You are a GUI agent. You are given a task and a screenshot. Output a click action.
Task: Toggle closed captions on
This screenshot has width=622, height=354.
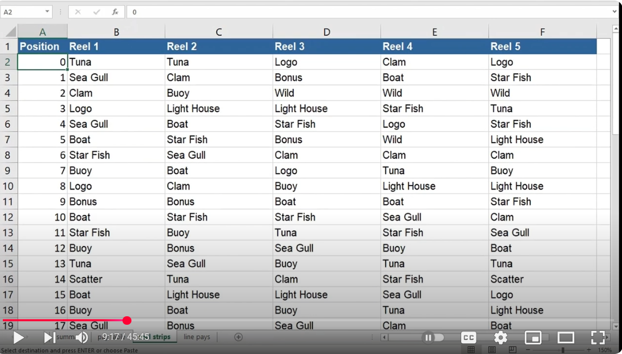[x=468, y=337]
